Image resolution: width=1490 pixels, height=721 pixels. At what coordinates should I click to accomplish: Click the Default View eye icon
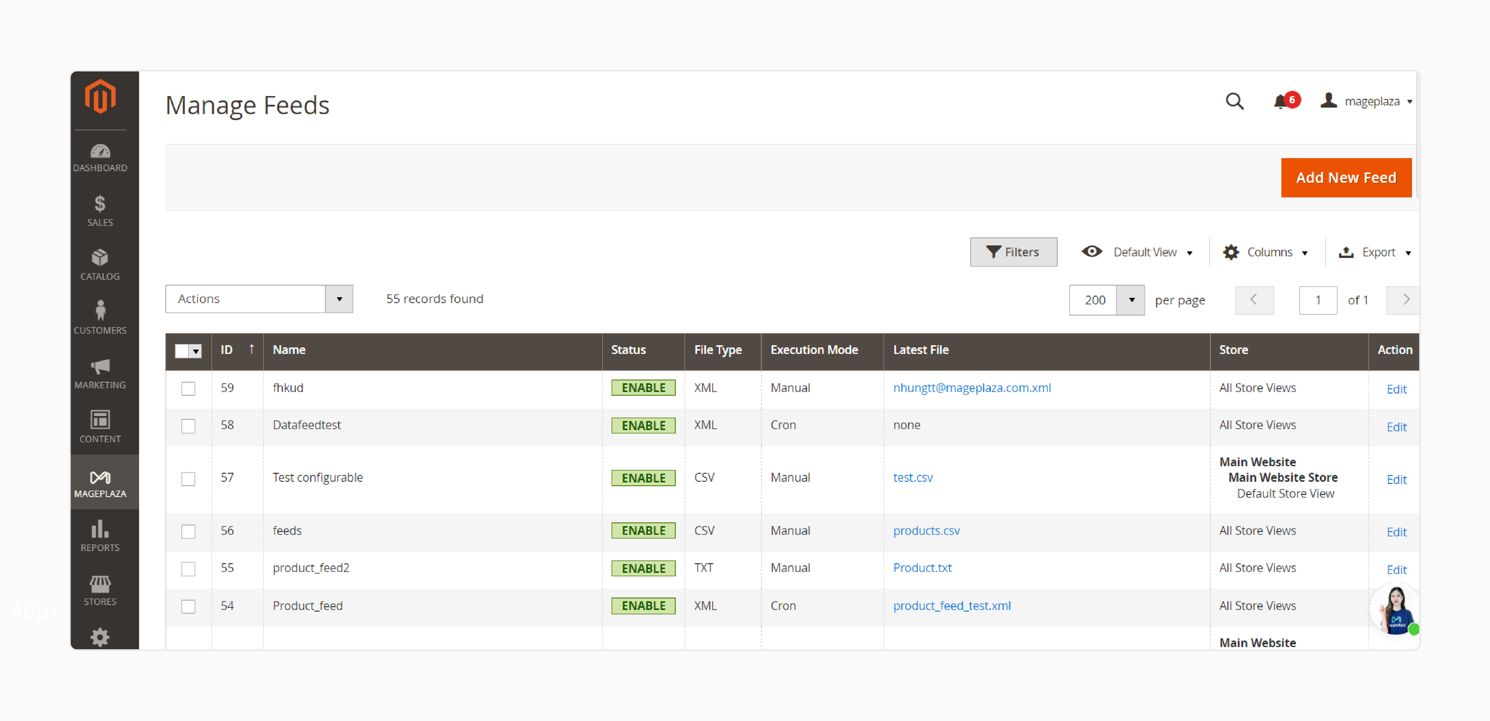tap(1092, 252)
